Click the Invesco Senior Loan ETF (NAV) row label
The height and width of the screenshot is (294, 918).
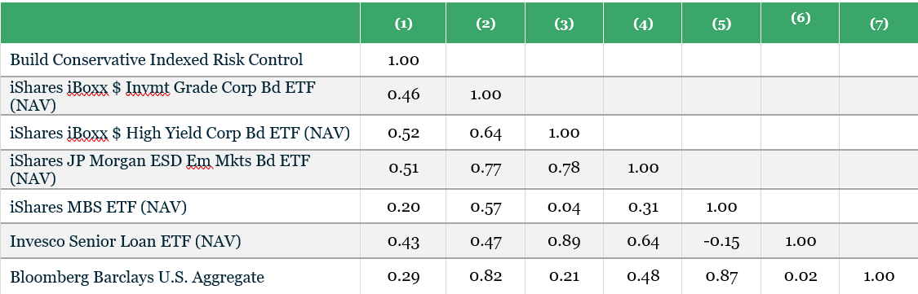[x=126, y=241]
